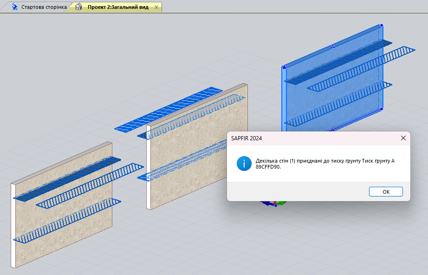Click the lower-right corner handle of selected wall
This screenshot has height=275, width=428.
point(382,109)
